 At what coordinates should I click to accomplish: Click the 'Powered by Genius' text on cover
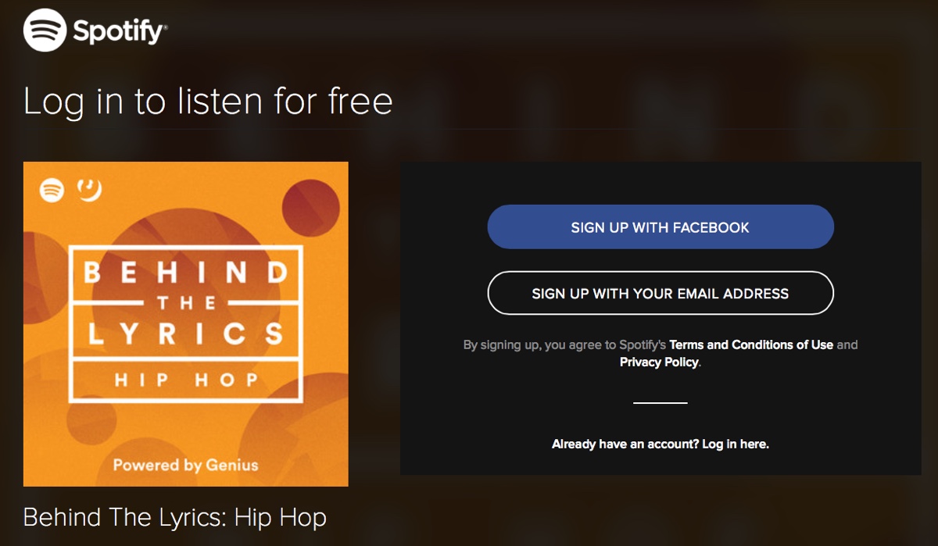click(x=185, y=465)
